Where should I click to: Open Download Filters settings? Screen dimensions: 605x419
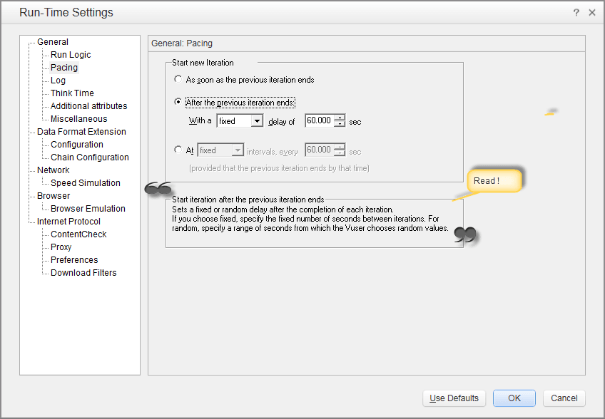click(x=83, y=273)
